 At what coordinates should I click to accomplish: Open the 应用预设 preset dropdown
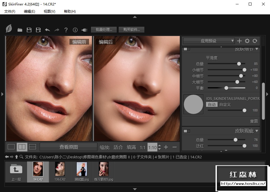[x=209, y=41]
